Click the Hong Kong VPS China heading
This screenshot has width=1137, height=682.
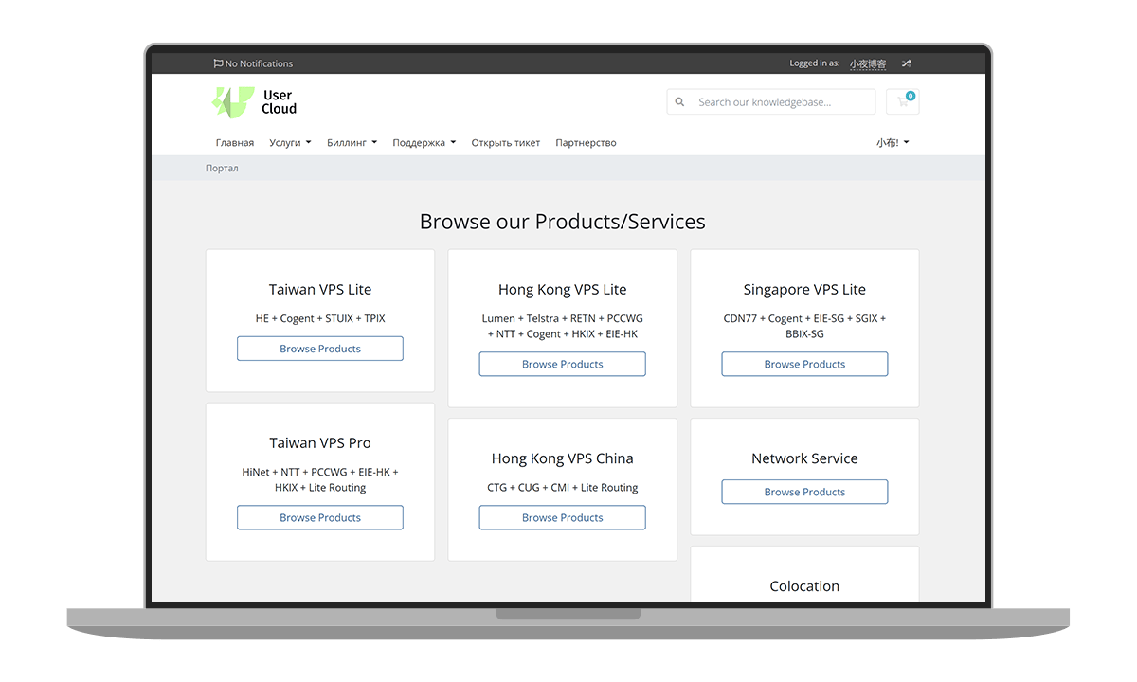pyautogui.click(x=563, y=458)
